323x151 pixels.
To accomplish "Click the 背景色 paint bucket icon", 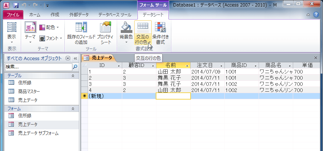I will pyautogui.click(x=126, y=27).
